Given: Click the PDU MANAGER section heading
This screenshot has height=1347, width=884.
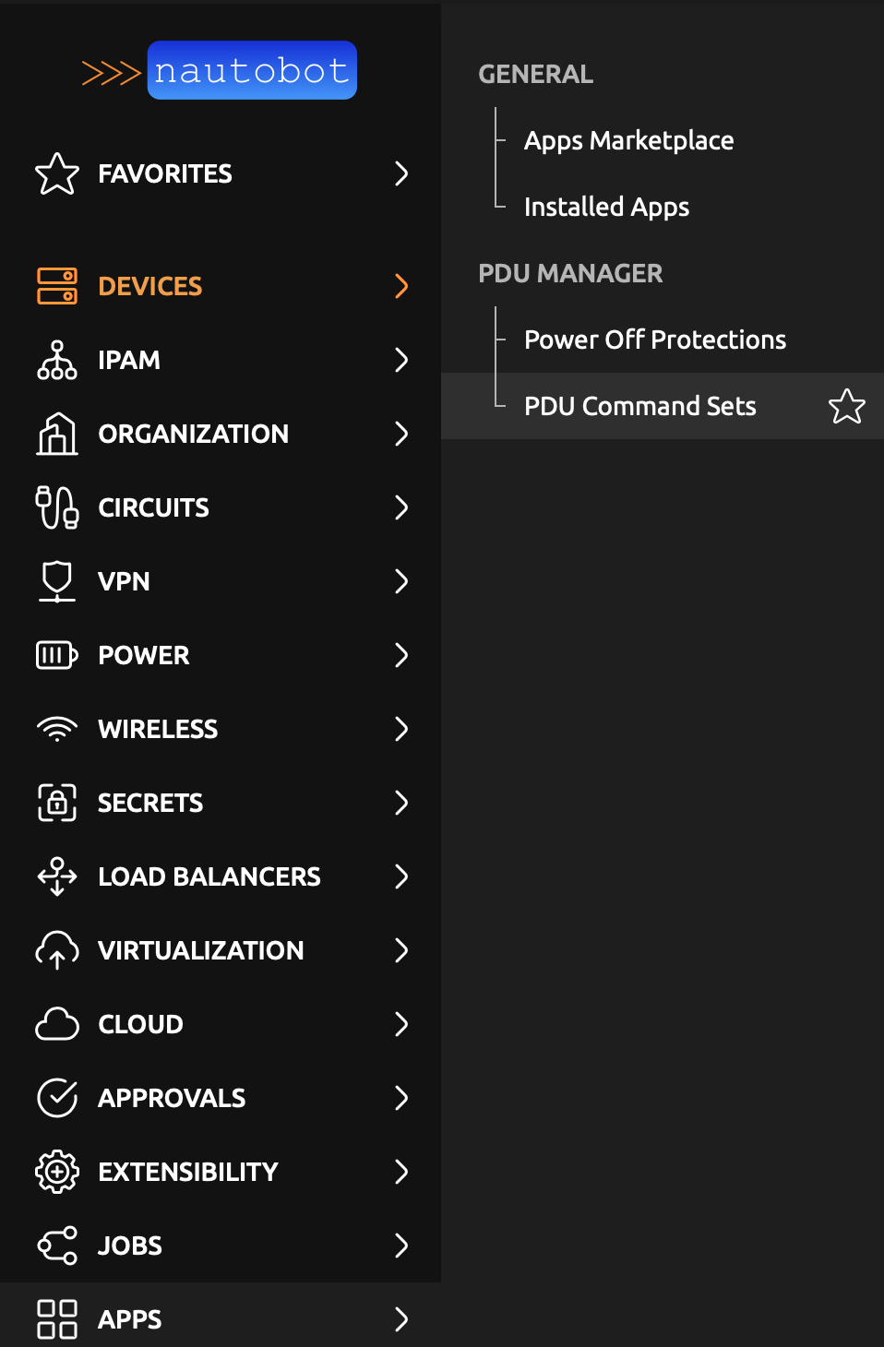Looking at the screenshot, I should pyautogui.click(x=570, y=273).
